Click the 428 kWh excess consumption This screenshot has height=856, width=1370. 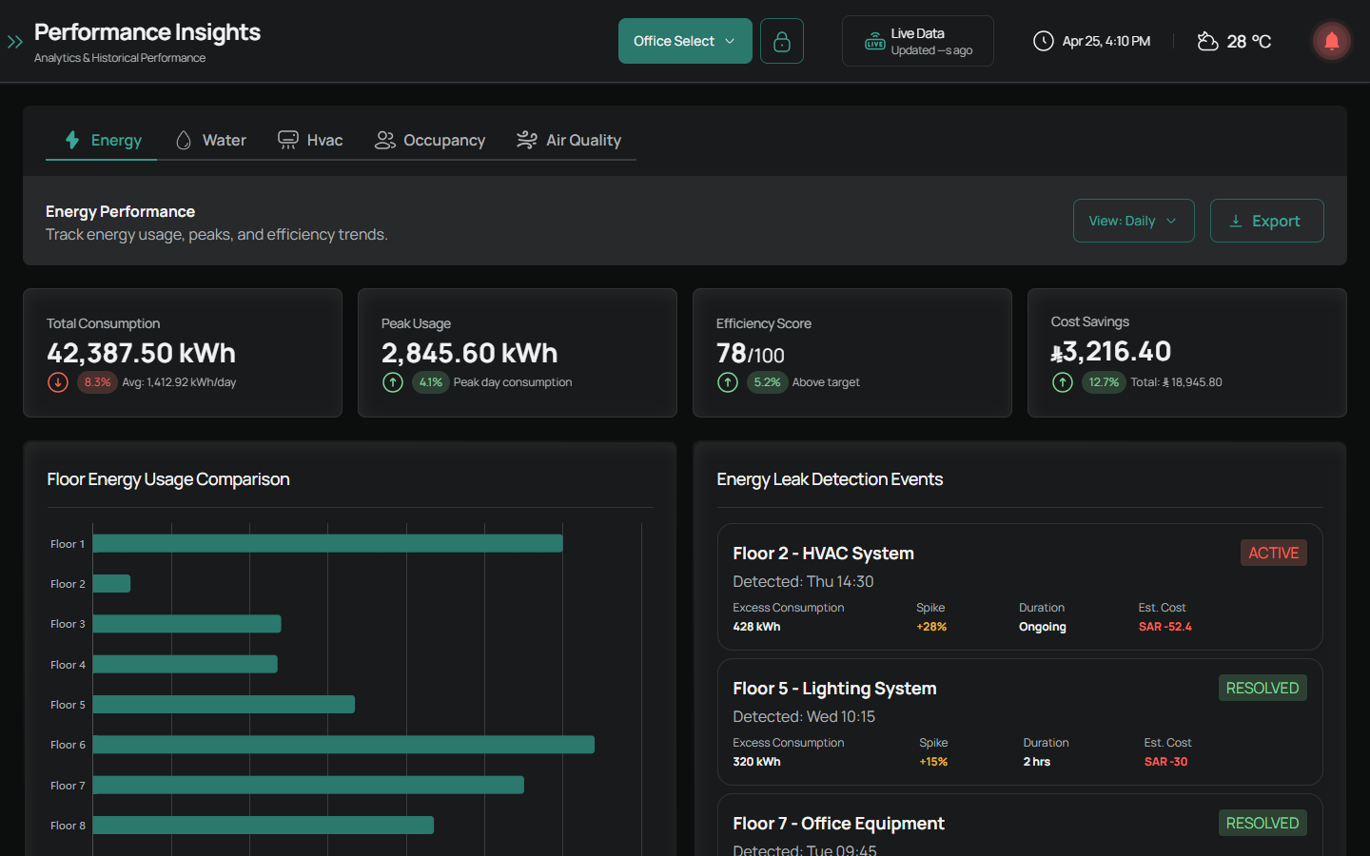(x=756, y=627)
